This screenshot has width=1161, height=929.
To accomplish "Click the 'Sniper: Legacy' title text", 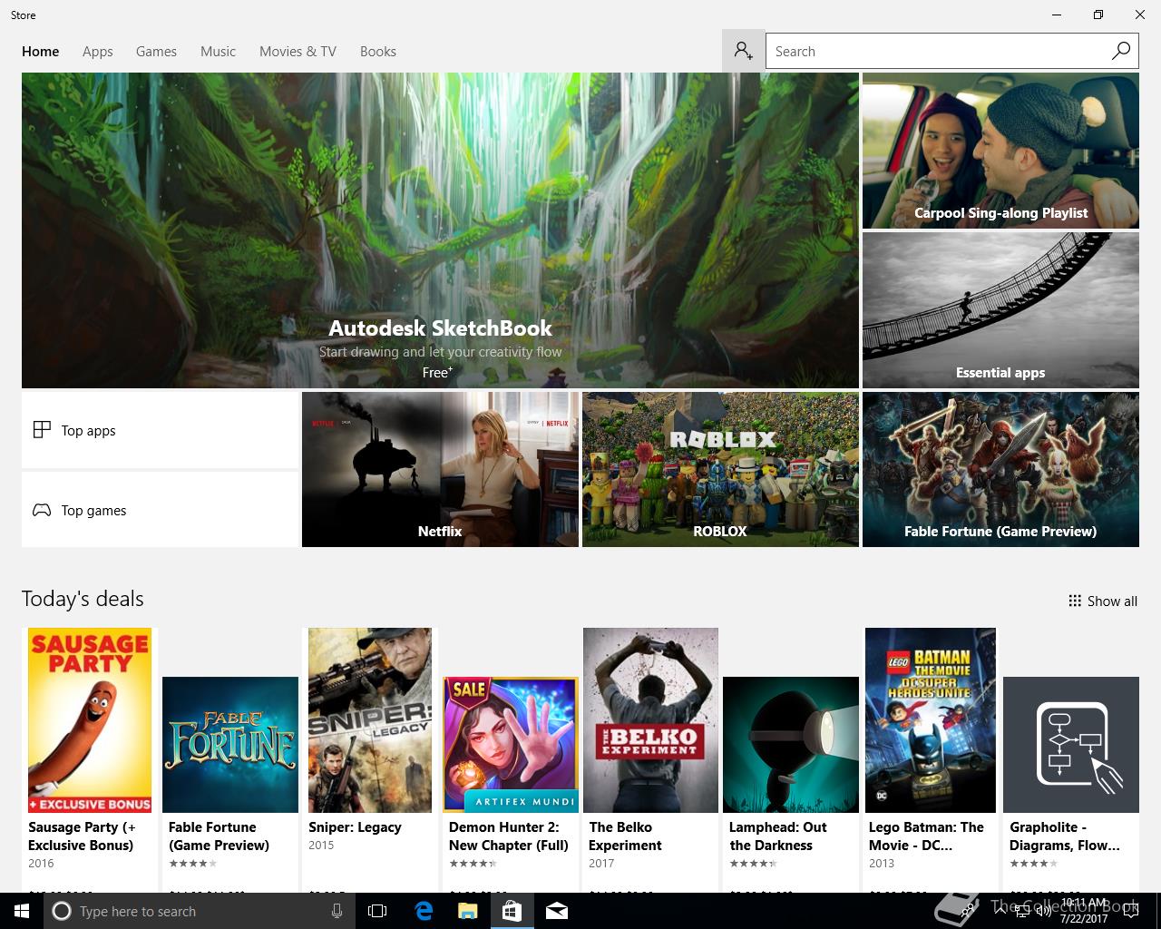I will click(355, 826).
